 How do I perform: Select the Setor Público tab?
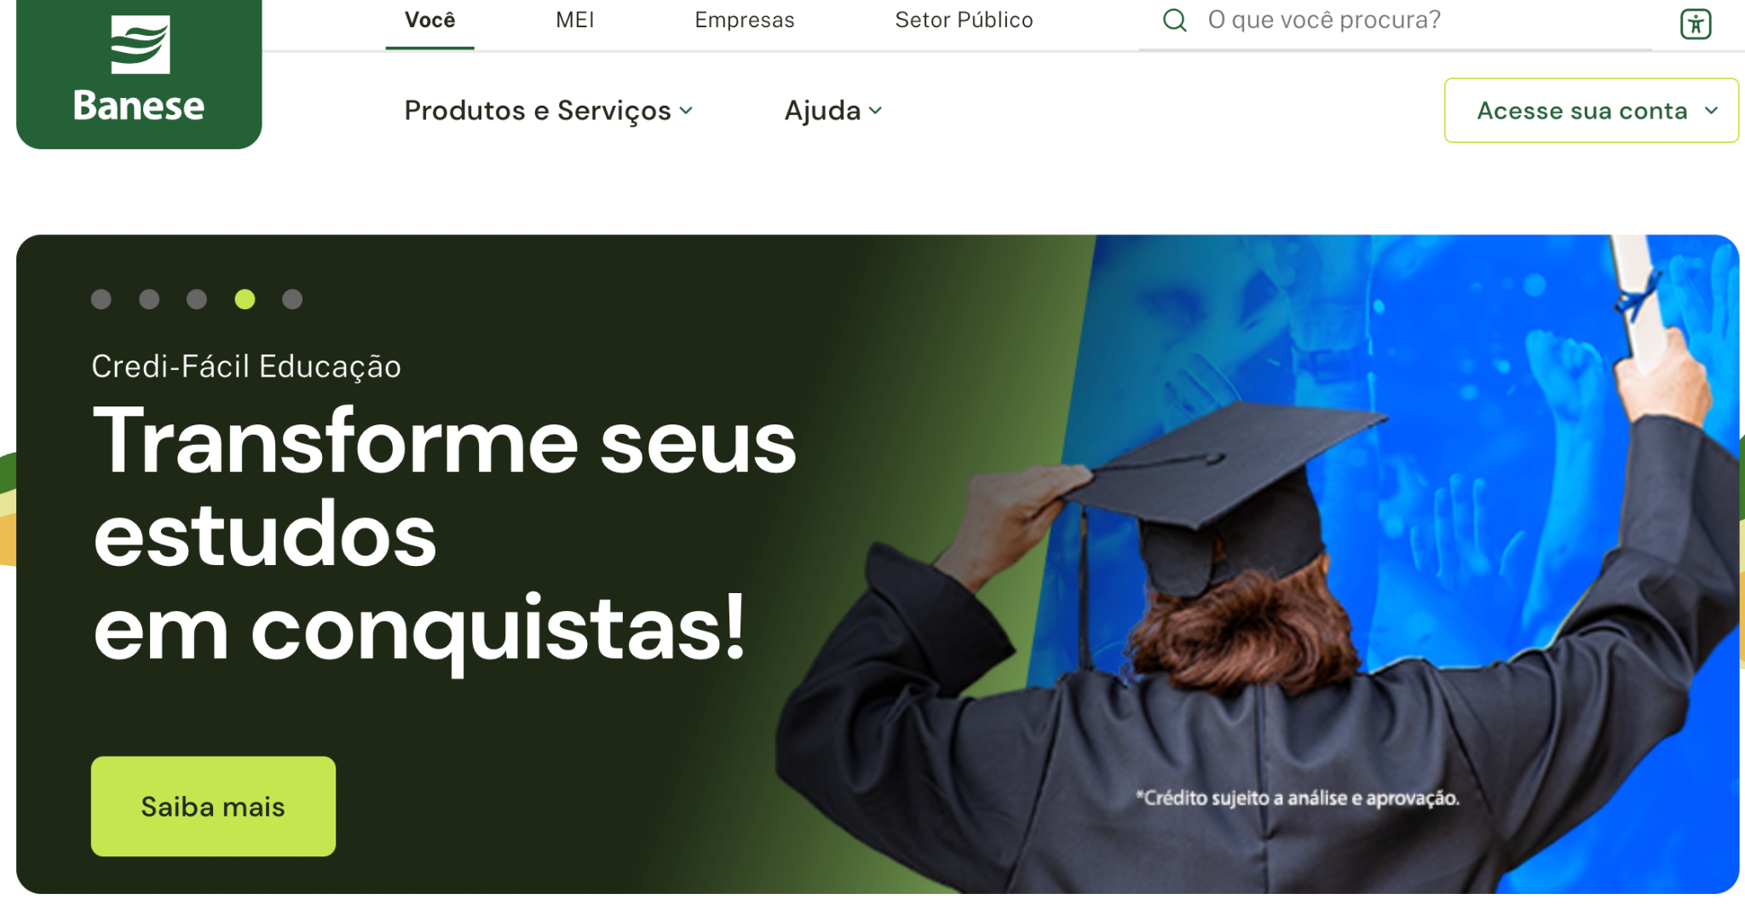[964, 20]
